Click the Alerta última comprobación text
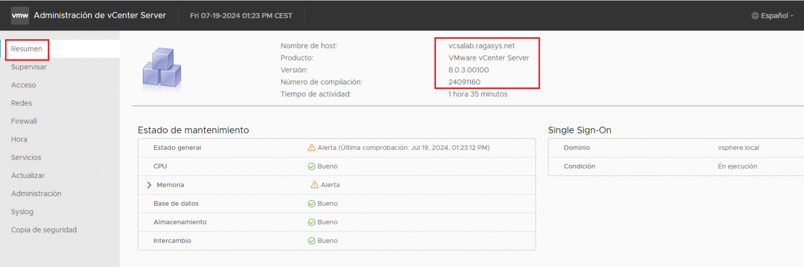Screen dimensions: 804x267 pos(404,148)
